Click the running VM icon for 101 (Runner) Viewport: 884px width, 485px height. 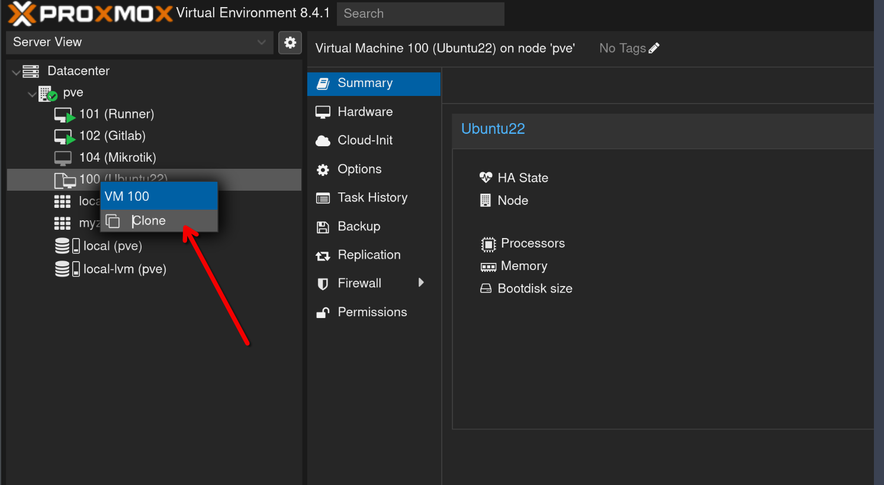click(x=65, y=114)
